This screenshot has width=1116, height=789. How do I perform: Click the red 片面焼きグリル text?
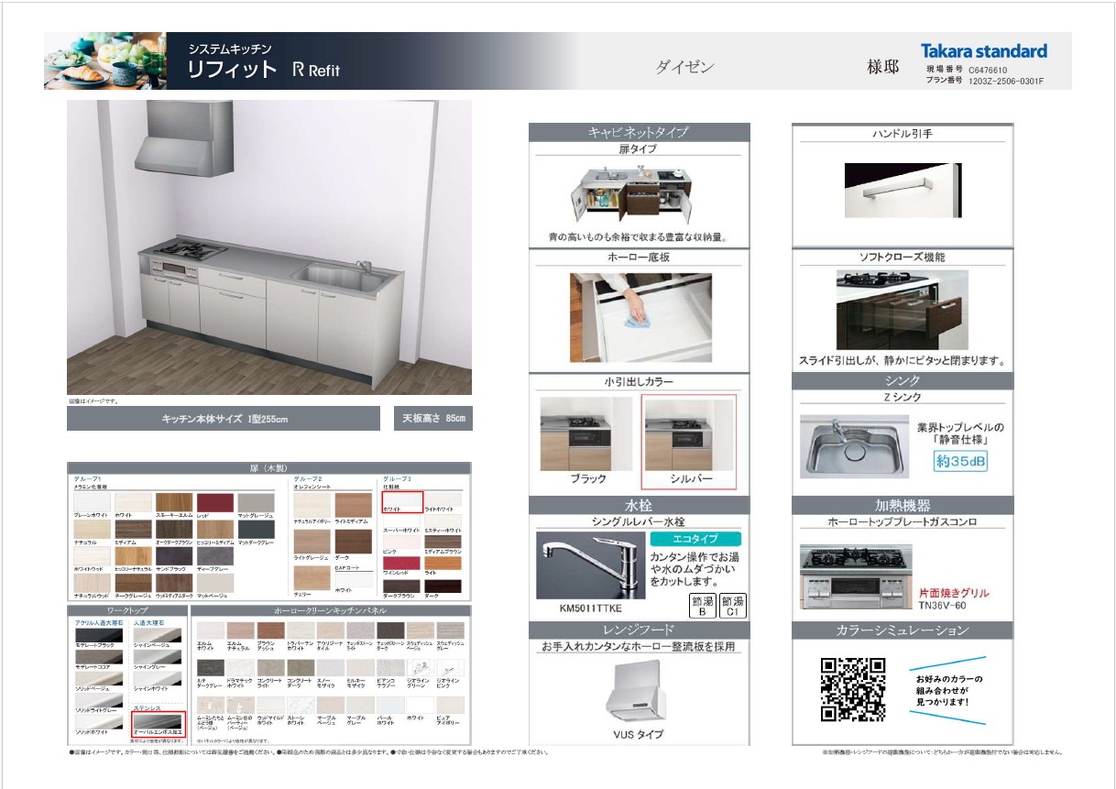tap(954, 593)
